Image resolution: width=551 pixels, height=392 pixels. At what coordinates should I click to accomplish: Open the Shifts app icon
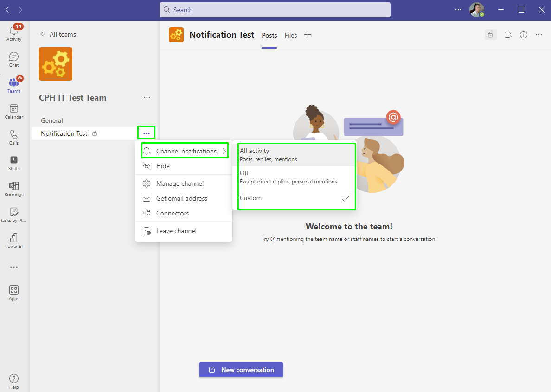click(x=14, y=163)
